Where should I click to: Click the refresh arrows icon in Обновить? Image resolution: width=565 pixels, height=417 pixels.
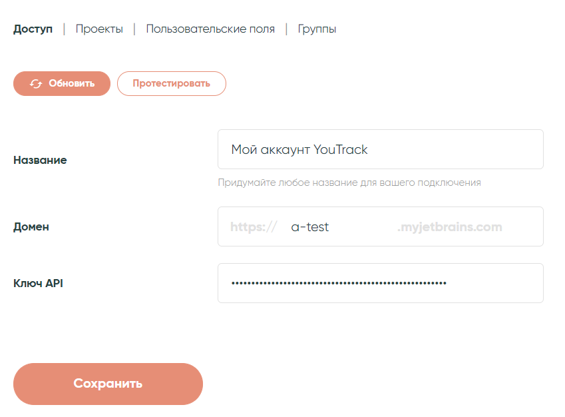36,84
